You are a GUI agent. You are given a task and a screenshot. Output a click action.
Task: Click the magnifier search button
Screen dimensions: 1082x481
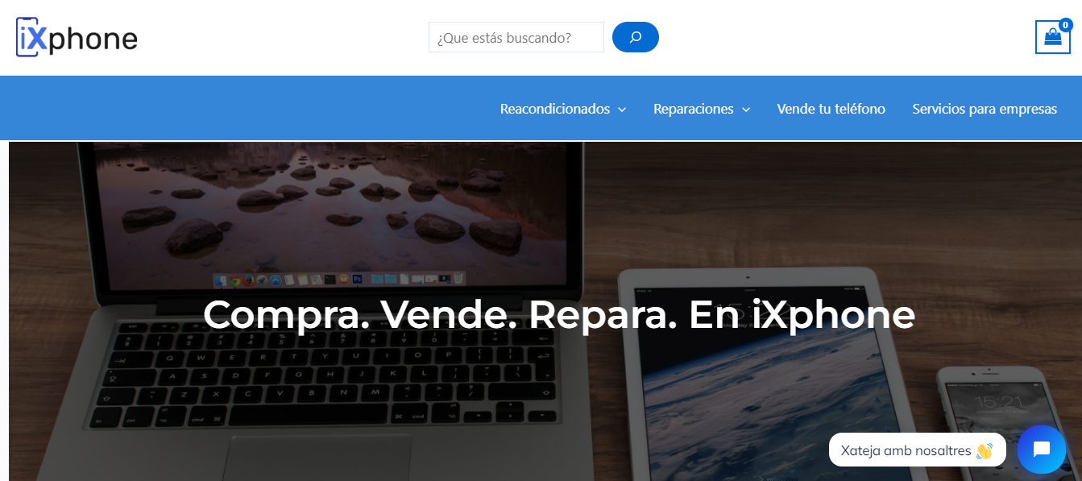(635, 37)
